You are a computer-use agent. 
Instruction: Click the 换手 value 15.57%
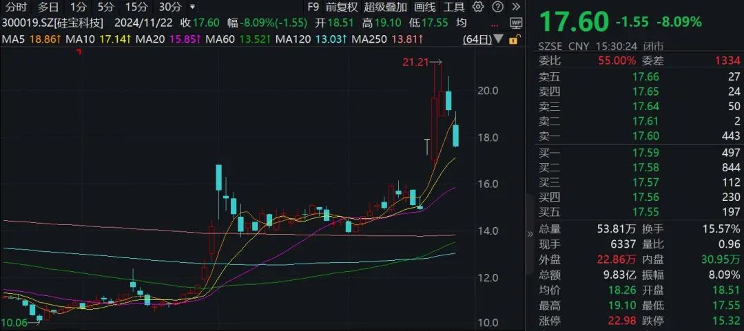pyautogui.click(x=722, y=229)
